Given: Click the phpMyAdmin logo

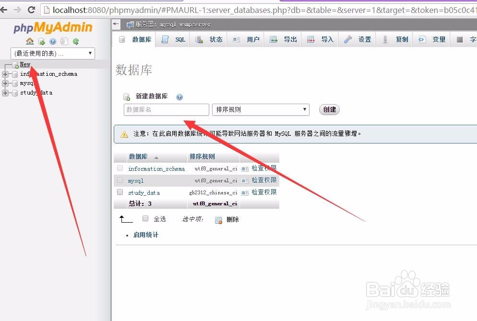Looking at the screenshot, I should point(53,27).
